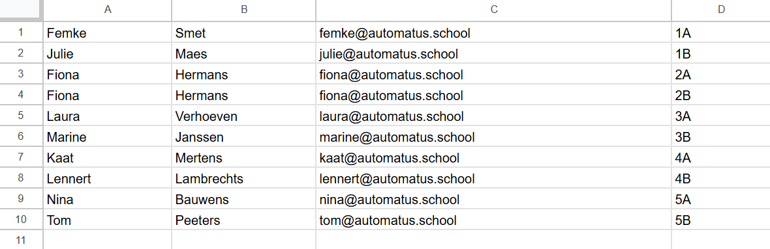Select cell with class 3B
This screenshot has width=770, height=249.
721,137
